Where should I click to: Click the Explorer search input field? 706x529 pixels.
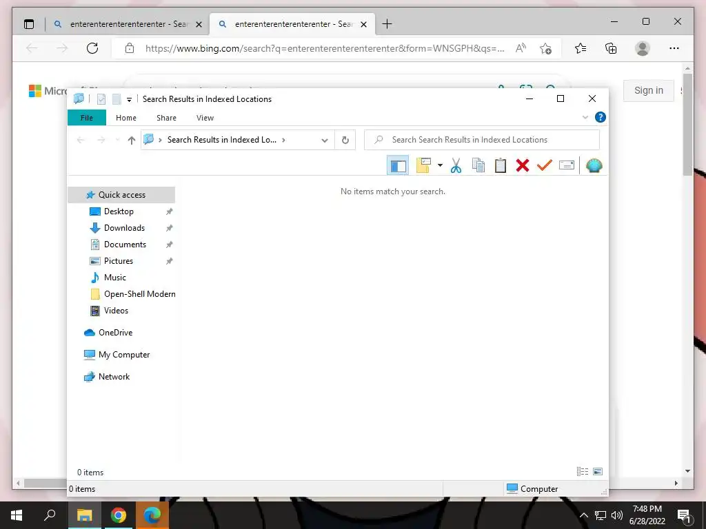pos(482,140)
